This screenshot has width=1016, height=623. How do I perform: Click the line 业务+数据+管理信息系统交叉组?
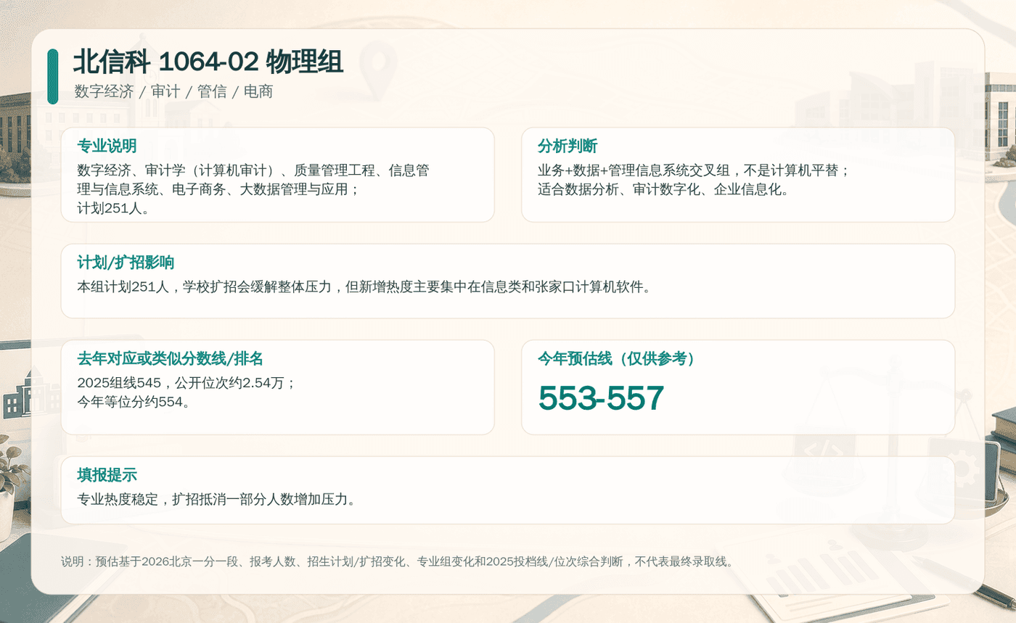693,170
